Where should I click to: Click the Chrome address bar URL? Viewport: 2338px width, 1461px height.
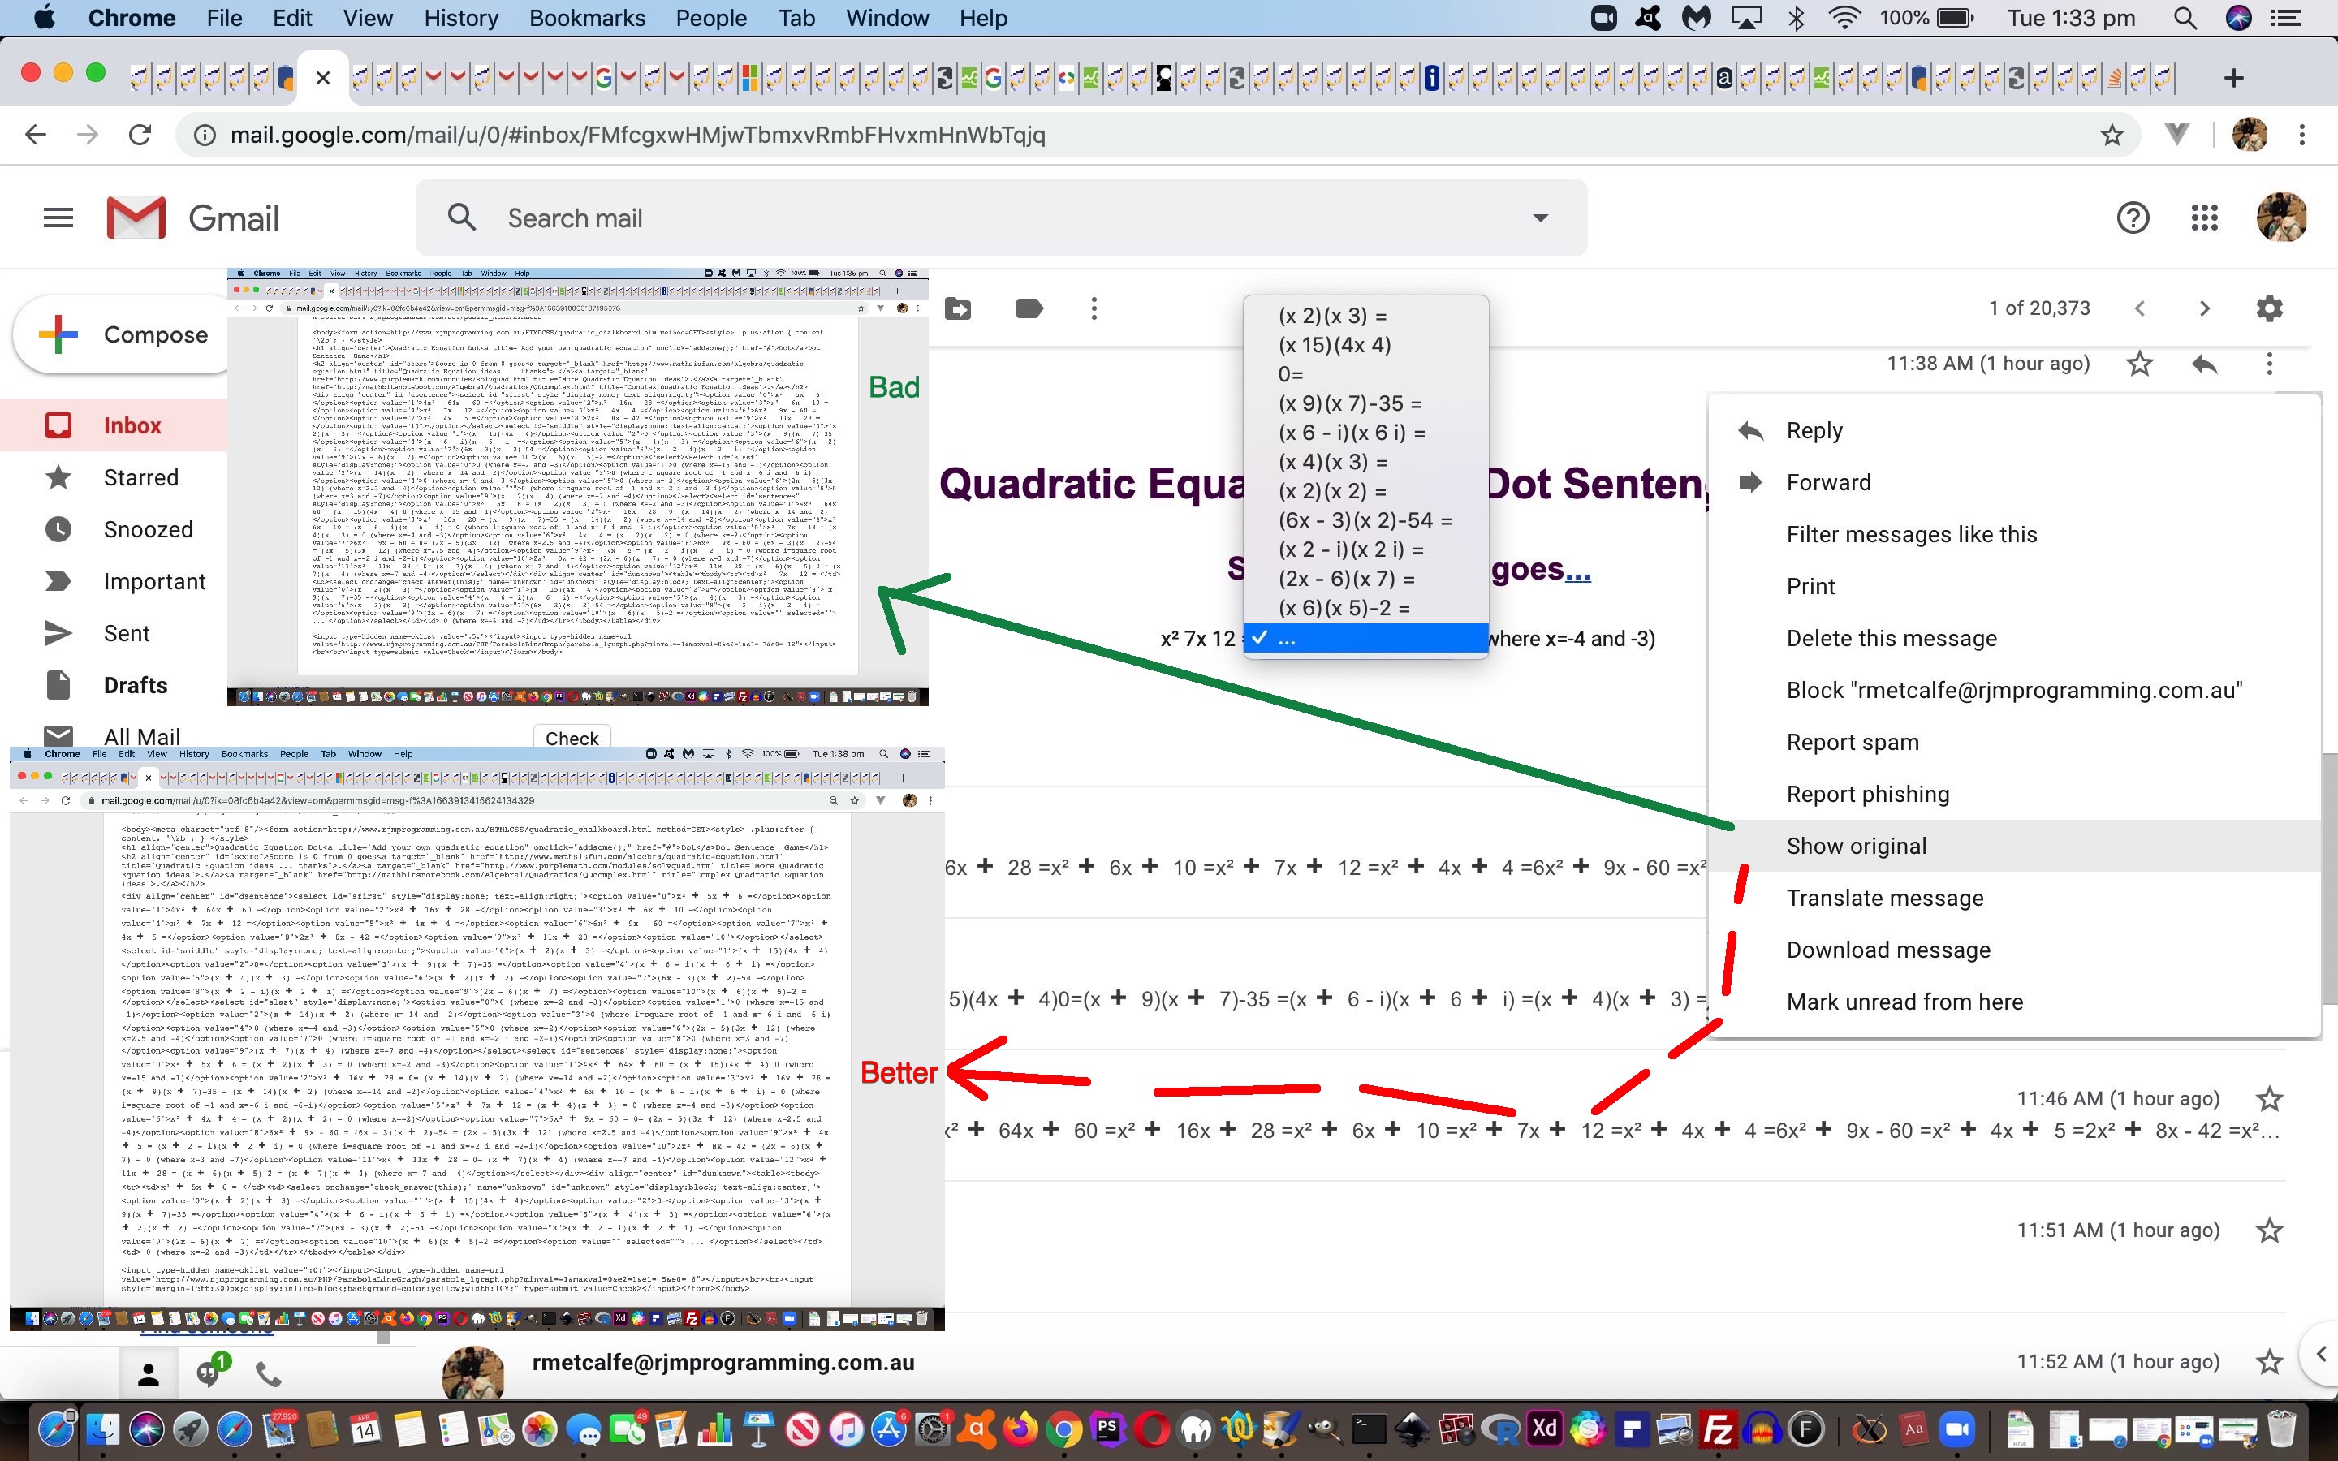[x=637, y=136]
